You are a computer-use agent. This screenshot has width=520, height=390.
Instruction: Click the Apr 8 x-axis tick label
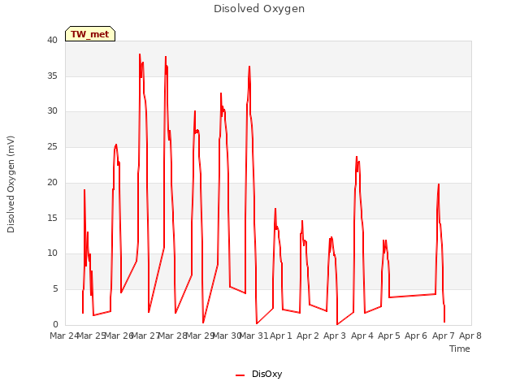[470, 336]
